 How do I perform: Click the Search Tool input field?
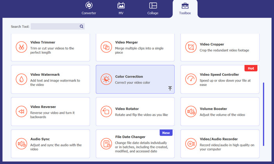[x=55, y=27]
